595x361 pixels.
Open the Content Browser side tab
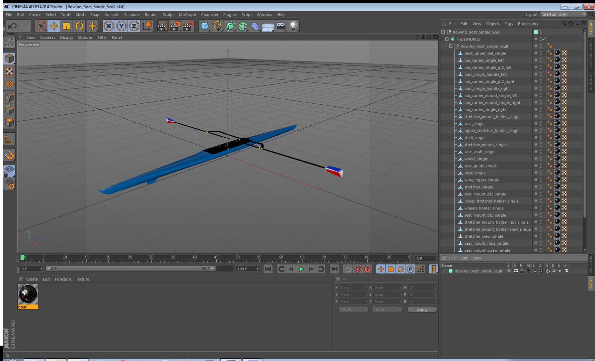[591, 53]
